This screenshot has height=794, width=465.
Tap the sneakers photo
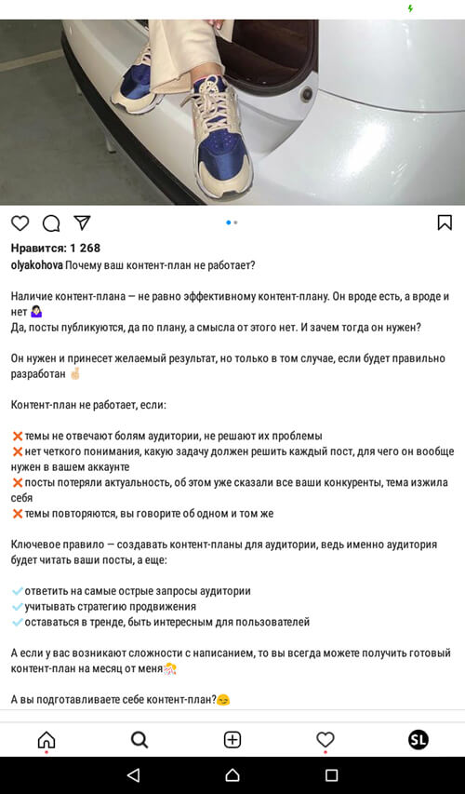coord(232,112)
